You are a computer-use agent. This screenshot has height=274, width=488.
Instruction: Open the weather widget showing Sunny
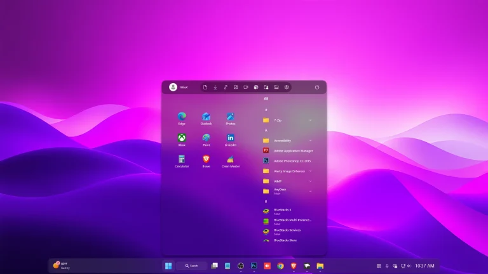click(x=62, y=265)
